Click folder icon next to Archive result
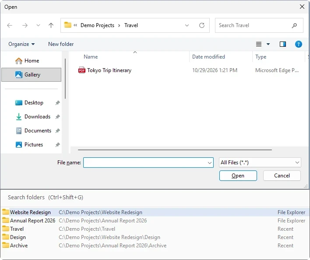The image size is (310, 260). 6,245
